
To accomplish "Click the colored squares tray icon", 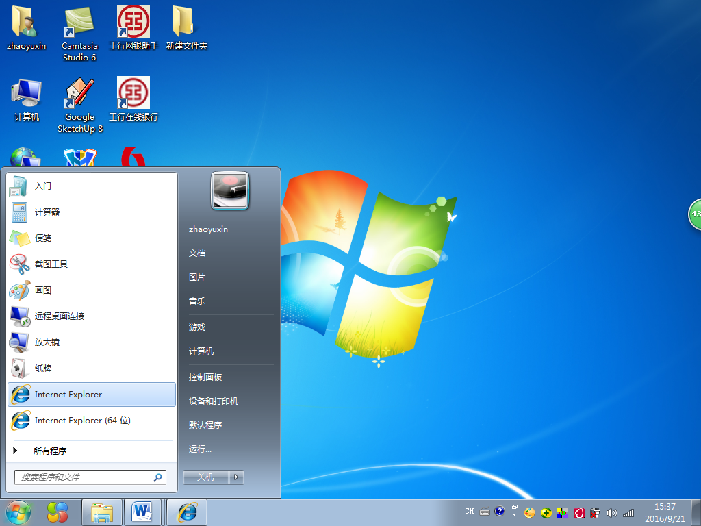I will [x=563, y=512].
